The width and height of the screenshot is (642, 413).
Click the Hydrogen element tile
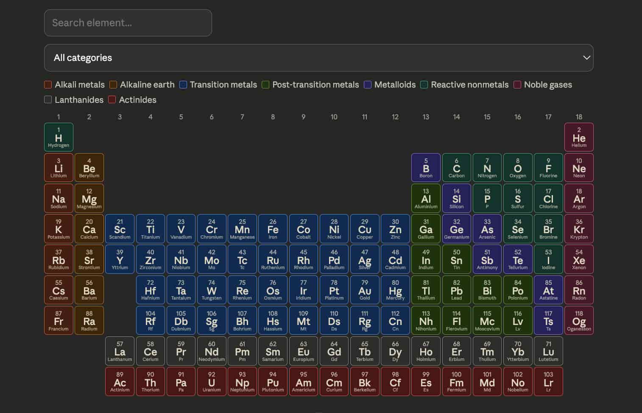(59, 137)
